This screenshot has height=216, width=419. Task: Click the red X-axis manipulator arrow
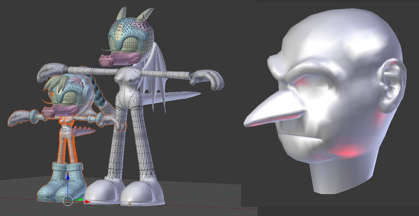click(87, 202)
